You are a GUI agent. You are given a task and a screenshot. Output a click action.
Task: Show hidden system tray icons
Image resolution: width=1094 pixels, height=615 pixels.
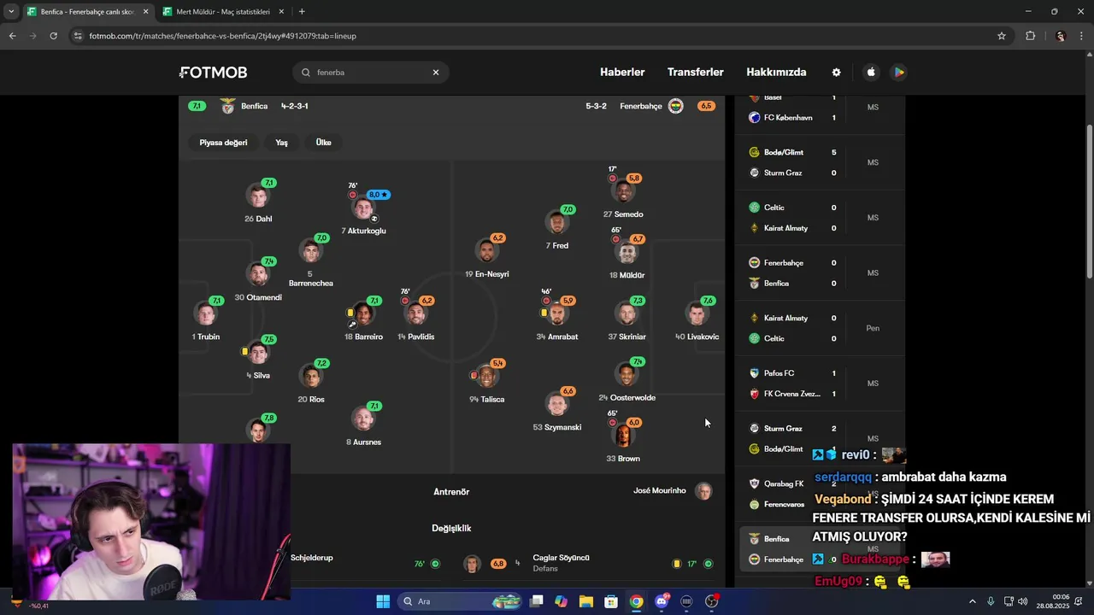pos(973,601)
